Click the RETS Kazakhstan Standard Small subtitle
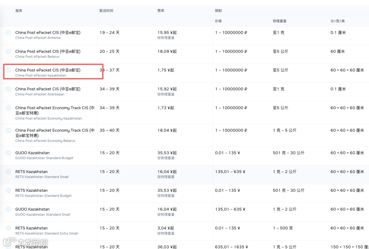The height and width of the screenshot is (249, 369). click(x=42, y=177)
